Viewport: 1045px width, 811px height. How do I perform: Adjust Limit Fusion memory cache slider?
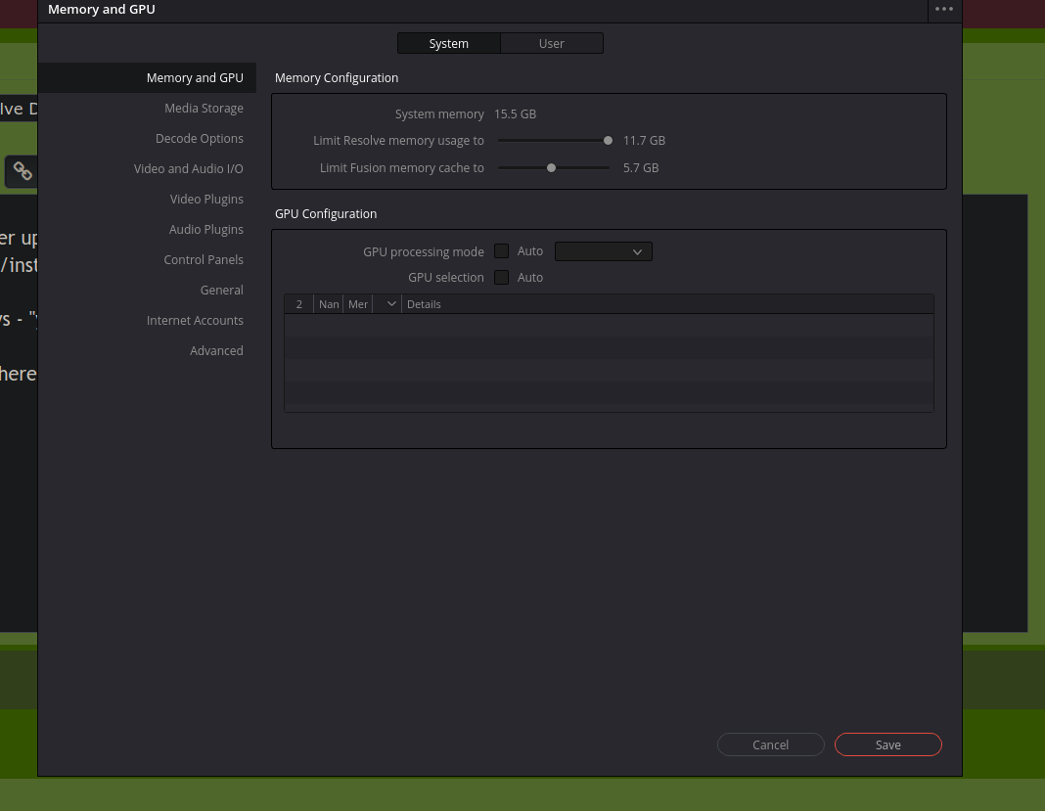[x=554, y=168]
